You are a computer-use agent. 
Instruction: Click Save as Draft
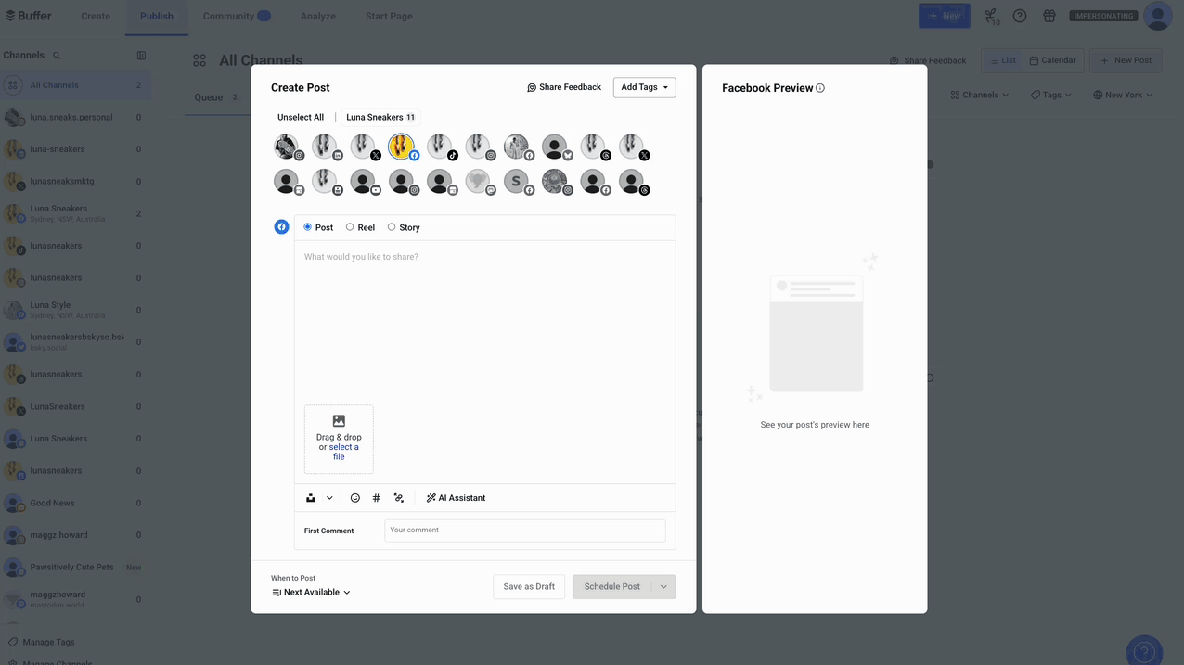click(x=529, y=586)
